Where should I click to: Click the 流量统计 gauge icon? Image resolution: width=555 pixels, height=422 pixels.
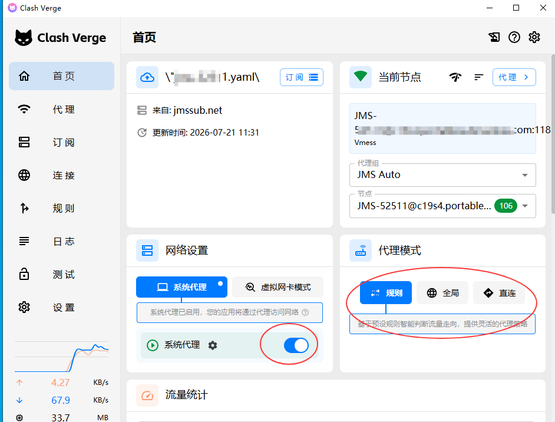click(x=147, y=395)
